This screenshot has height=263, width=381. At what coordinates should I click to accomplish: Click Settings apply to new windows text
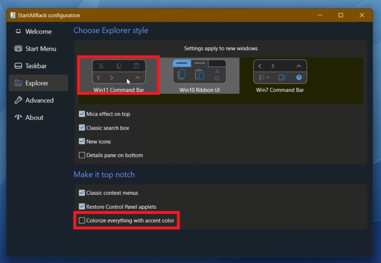pos(221,48)
